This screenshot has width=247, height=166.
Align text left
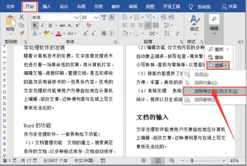[x=125, y=25]
